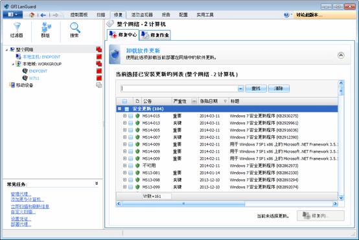Click the 严重性 column filter icon
Viewport: 359px width, 240px height.
194,101
